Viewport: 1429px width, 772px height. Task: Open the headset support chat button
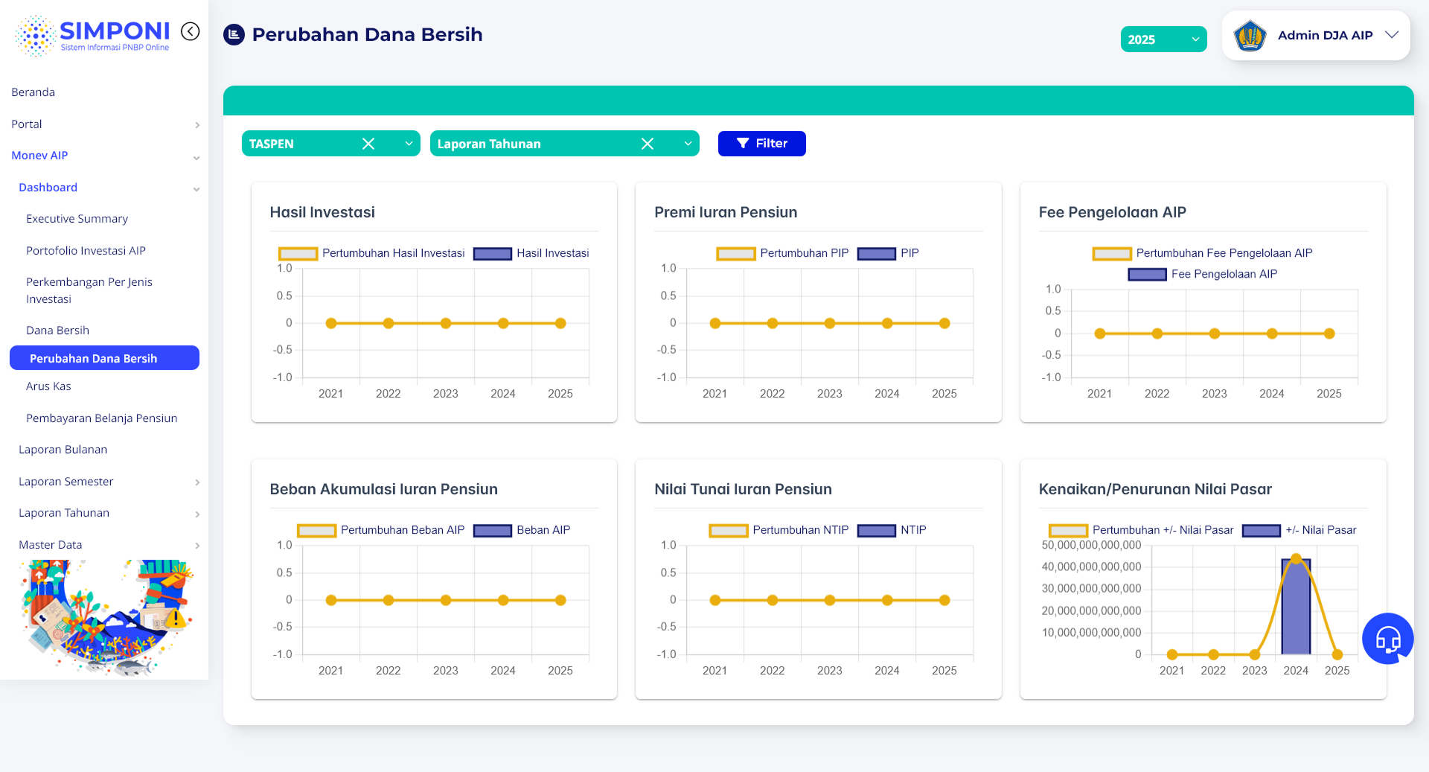point(1388,638)
